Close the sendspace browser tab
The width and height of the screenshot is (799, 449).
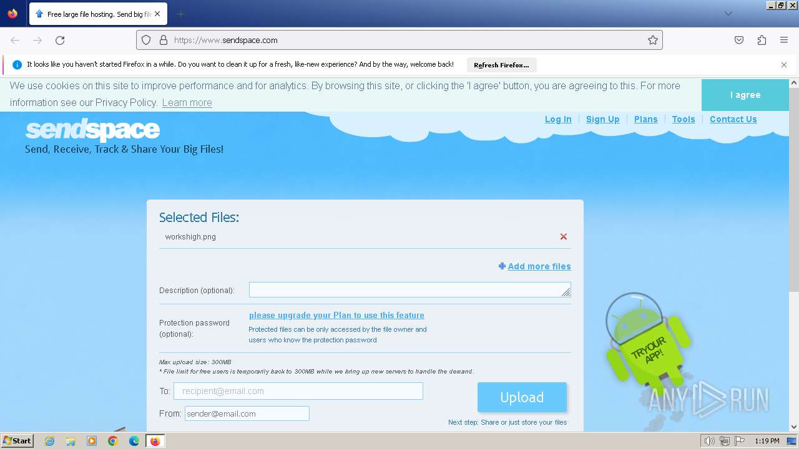(157, 14)
